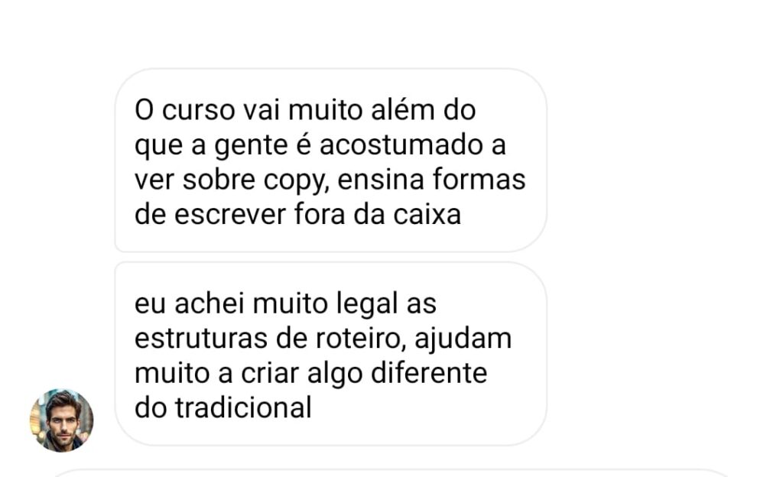Open the sender's profile picture avatar
The height and width of the screenshot is (477, 783).
(x=61, y=420)
